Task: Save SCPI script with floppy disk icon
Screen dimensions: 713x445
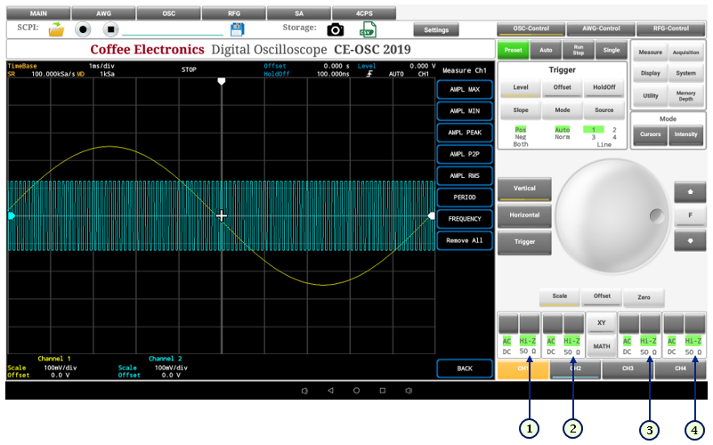Action: pyautogui.click(x=237, y=29)
